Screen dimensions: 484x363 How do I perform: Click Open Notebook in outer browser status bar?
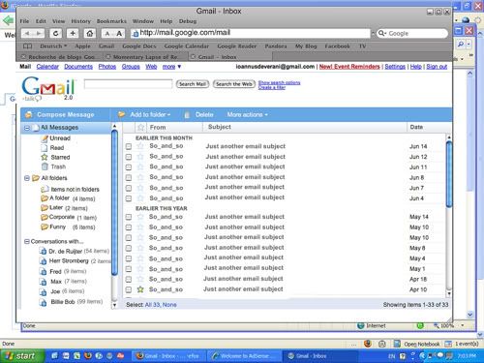[x=417, y=344]
